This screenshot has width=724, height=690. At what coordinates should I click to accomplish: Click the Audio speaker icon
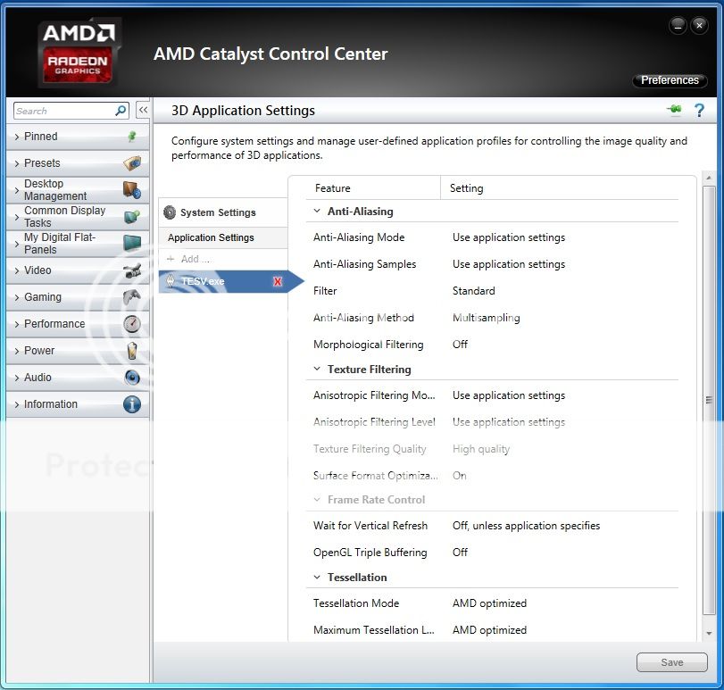pos(132,378)
